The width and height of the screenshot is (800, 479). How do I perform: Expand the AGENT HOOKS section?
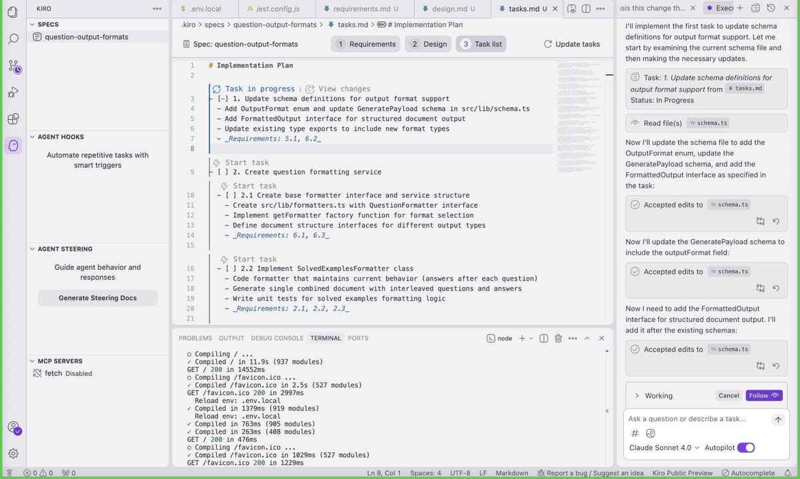pos(61,137)
